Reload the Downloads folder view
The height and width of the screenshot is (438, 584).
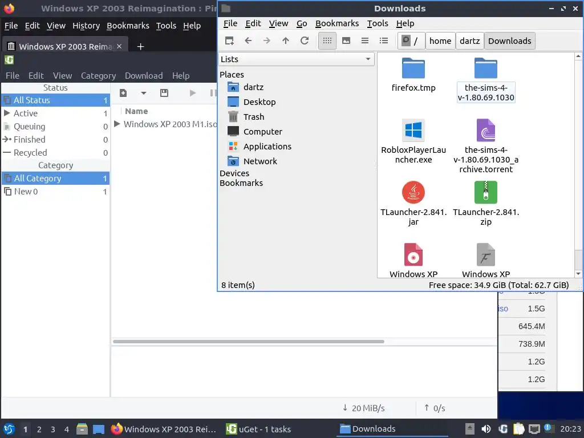pyautogui.click(x=305, y=40)
